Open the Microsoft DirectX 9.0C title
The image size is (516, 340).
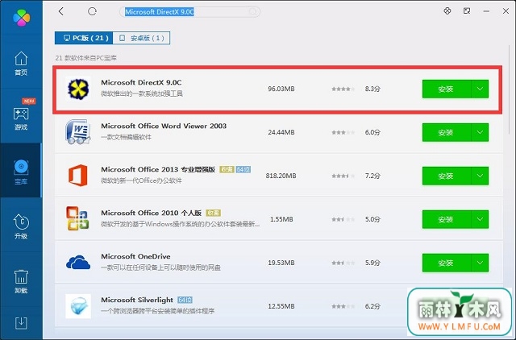point(141,82)
